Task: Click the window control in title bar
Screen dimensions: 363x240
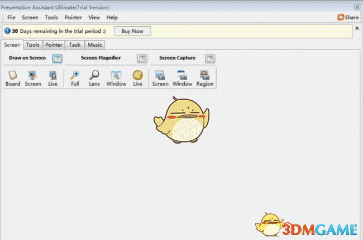Action: pos(357,7)
